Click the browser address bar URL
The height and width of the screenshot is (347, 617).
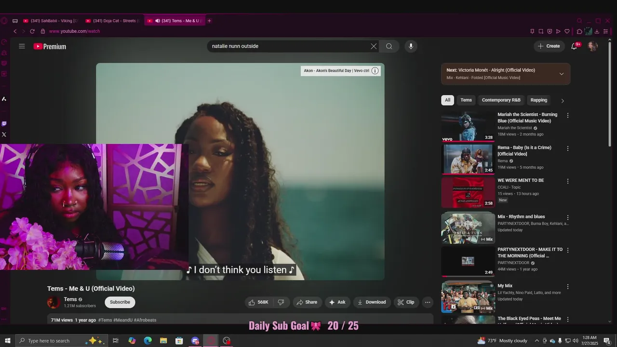[x=74, y=31]
